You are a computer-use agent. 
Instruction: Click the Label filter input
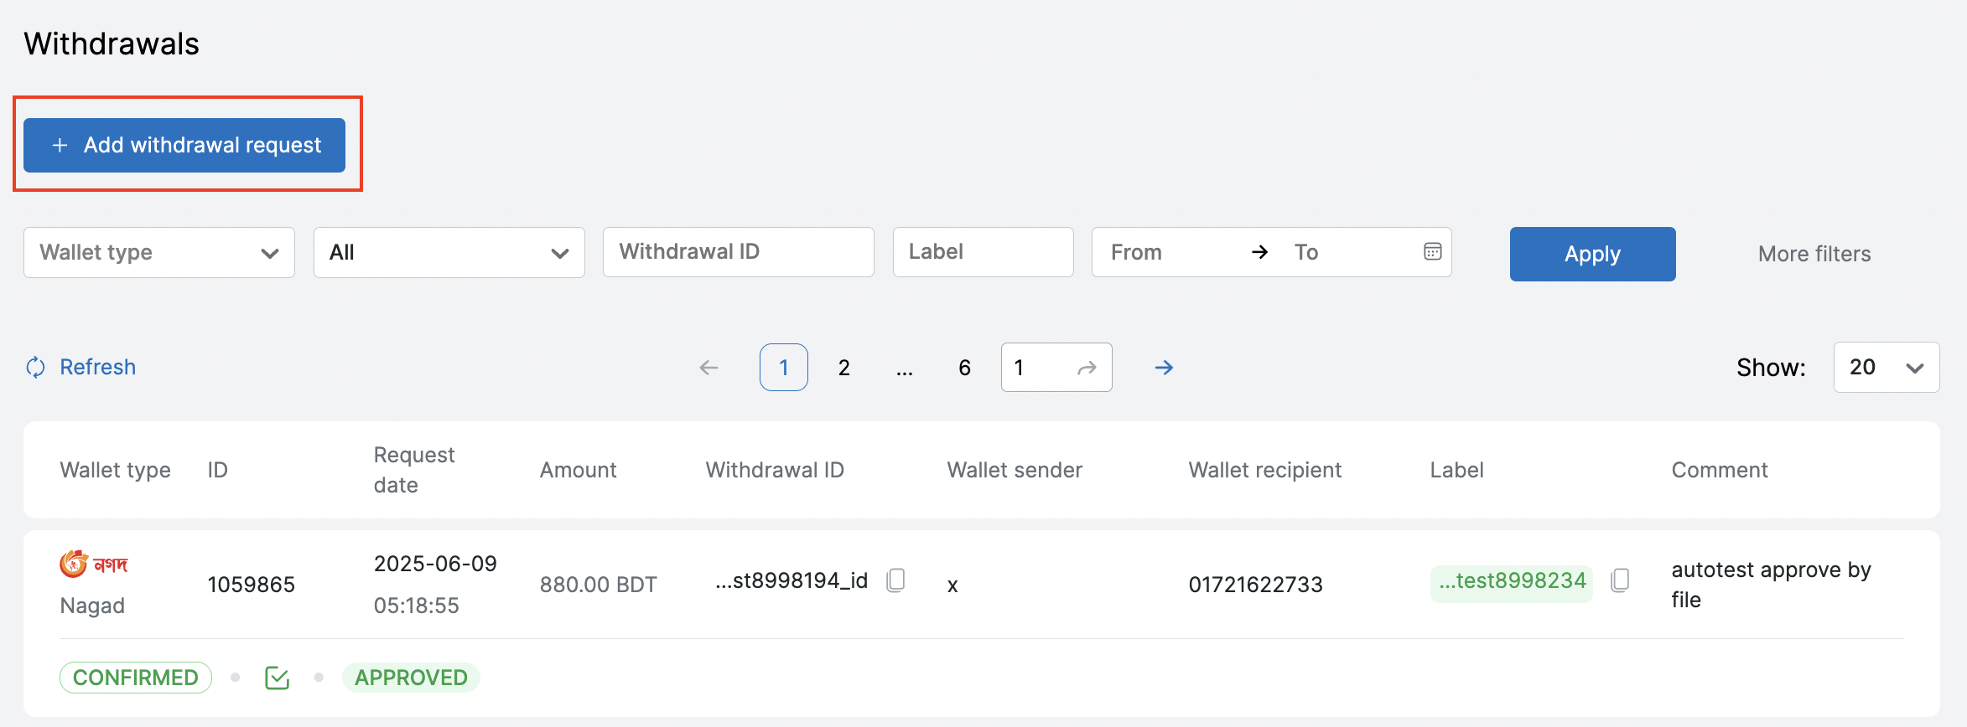point(983,252)
